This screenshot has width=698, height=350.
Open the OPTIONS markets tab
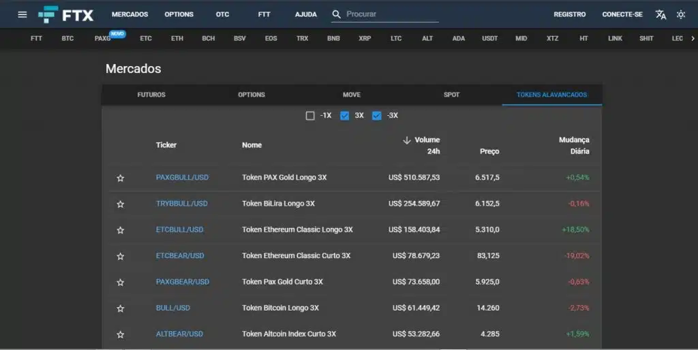pyautogui.click(x=252, y=95)
